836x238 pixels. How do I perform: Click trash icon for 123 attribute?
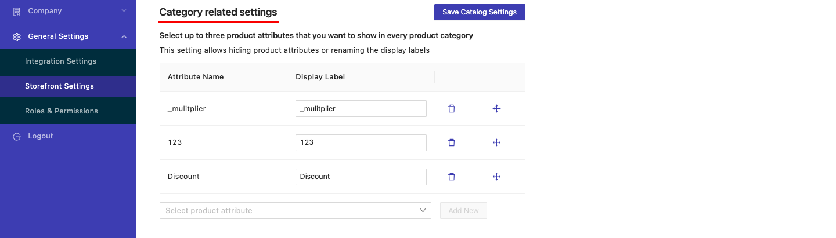pyautogui.click(x=452, y=142)
